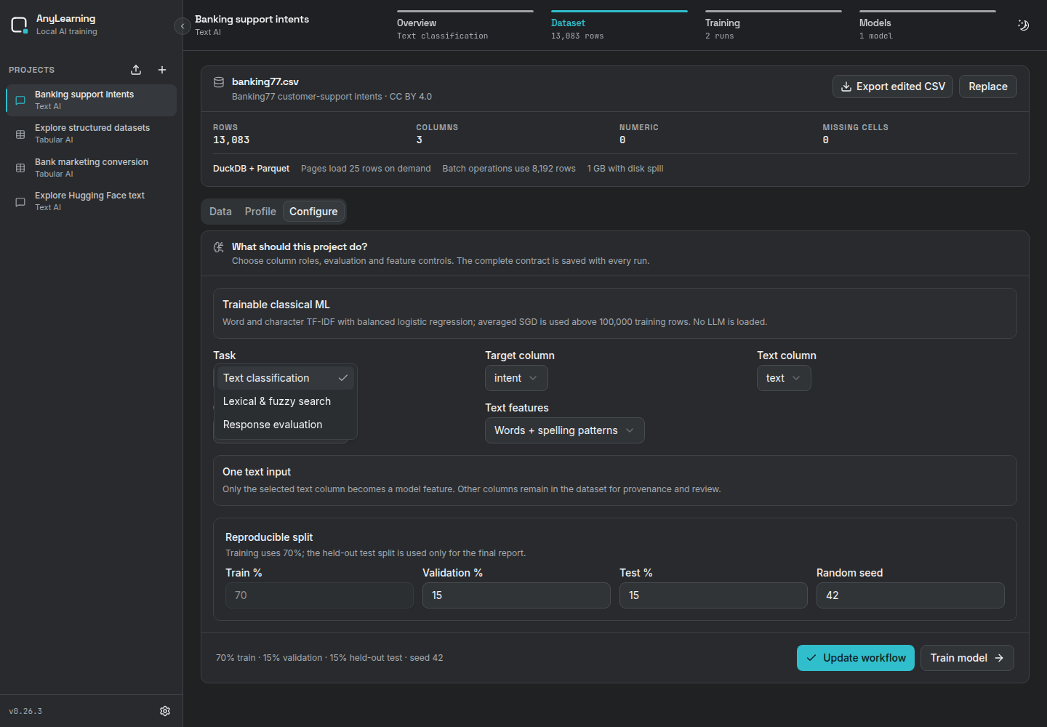The width and height of the screenshot is (1047, 727).
Task: Switch to the Data tab
Action: point(220,212)
